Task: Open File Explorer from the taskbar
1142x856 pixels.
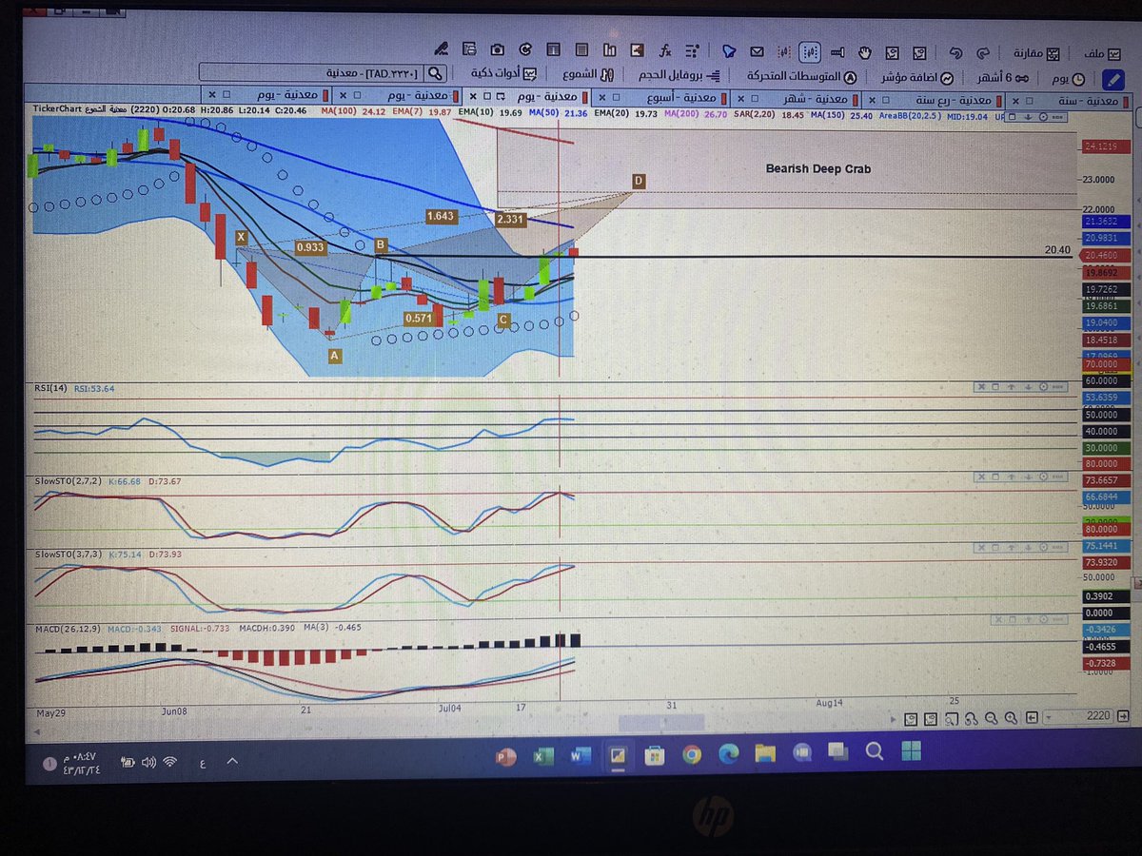Action: click(x=765, y=753)
